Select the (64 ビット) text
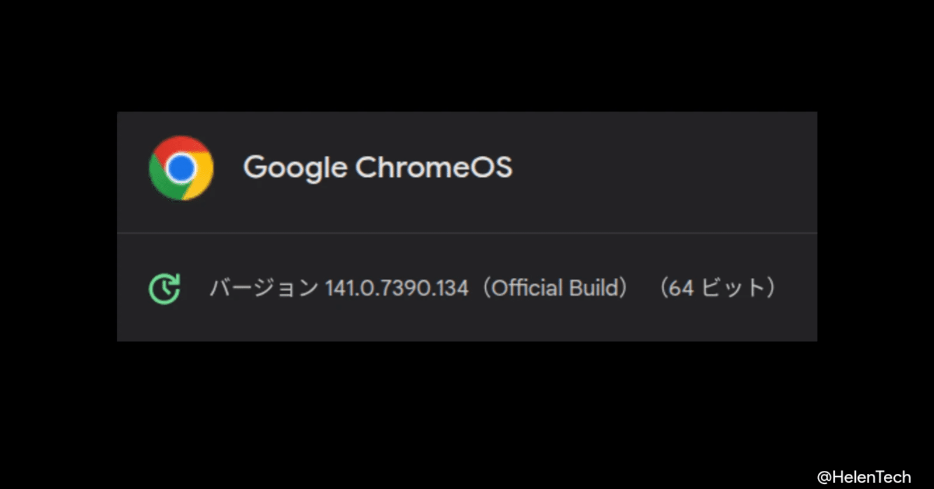Viewport: 934px width, 489px height. click(x=717, y=288)
